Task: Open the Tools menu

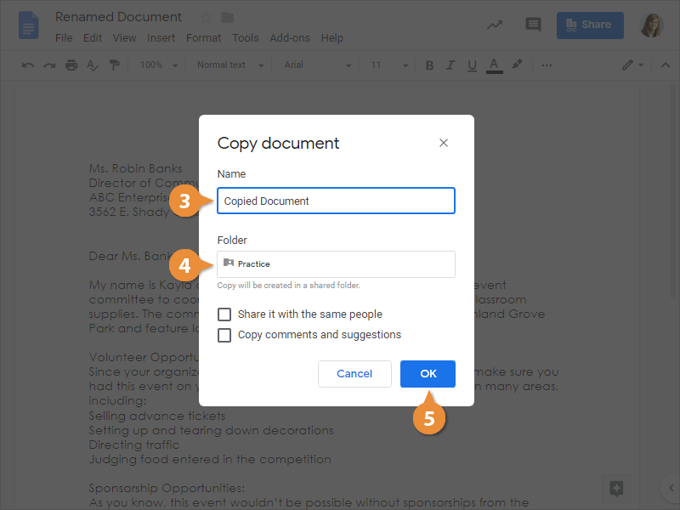Action: tap(245, 38)
